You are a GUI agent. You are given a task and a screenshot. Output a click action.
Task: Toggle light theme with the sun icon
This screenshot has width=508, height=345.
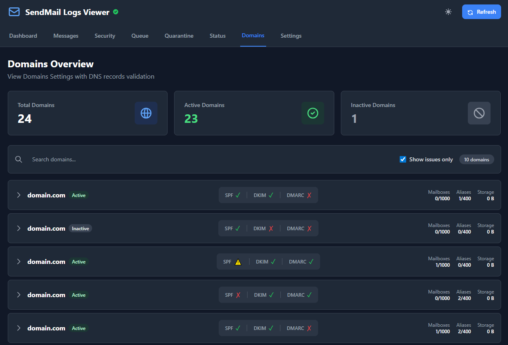448,12
